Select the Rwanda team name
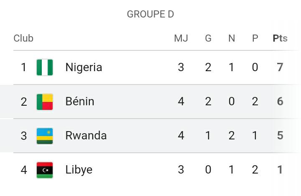The height and width of the screenshot is (196, 301). pos(86,135)
